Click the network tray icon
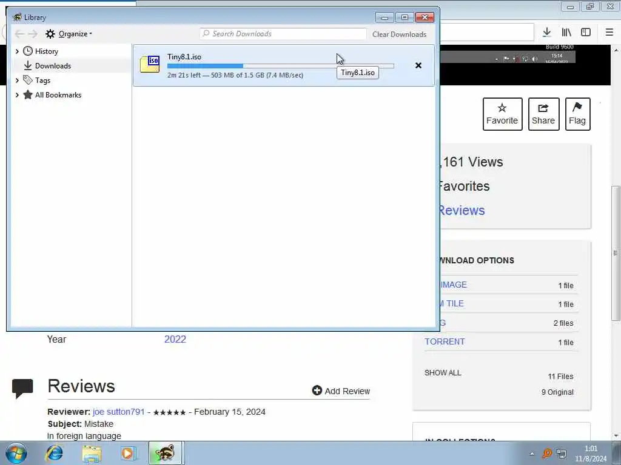The width and height of the screenshot is (621, 465). coord(561,453)
